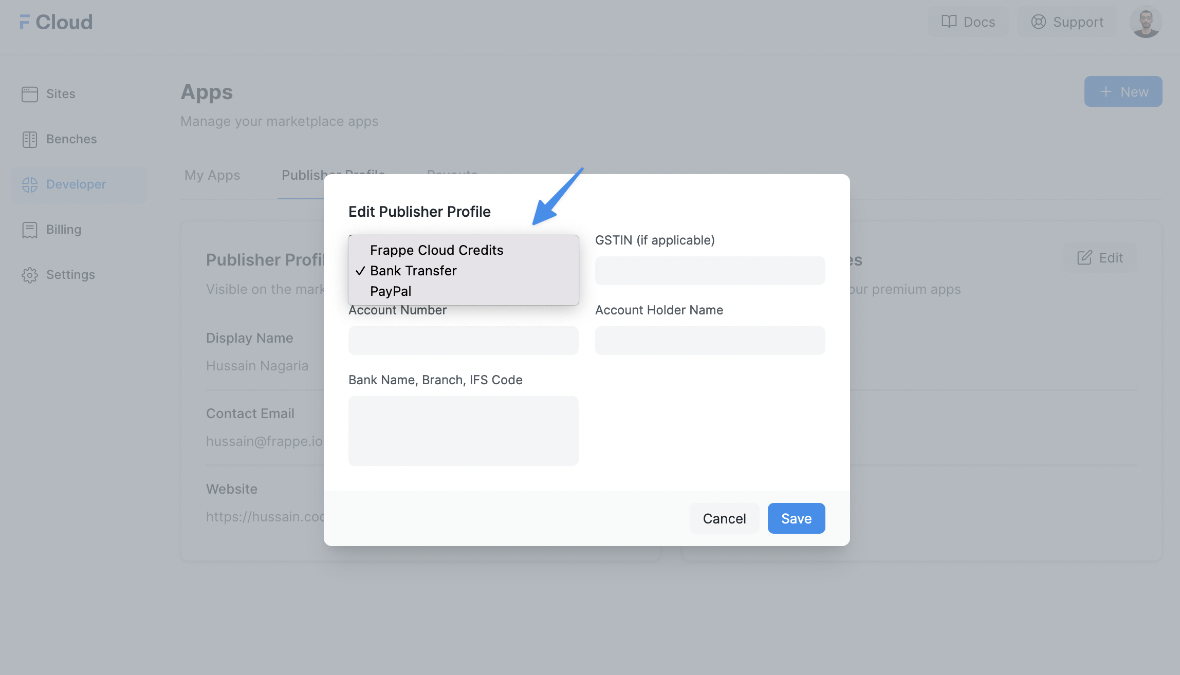Click the GSTIN input field
This screenshot has height=675, width=1180.
click(x=710, y=270)
